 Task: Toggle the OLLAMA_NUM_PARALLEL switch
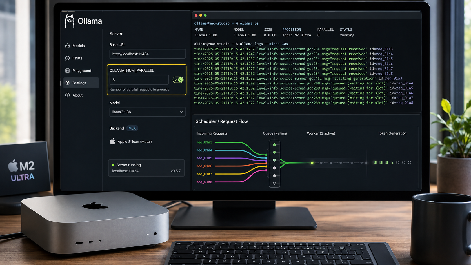[x=178, y=80]
